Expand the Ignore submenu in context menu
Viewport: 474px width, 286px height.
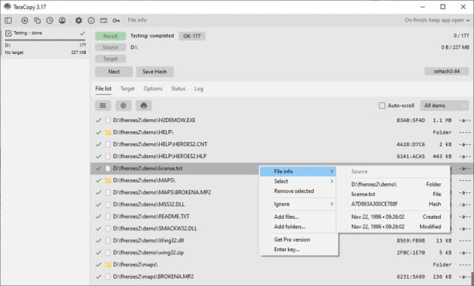point(298,204)
